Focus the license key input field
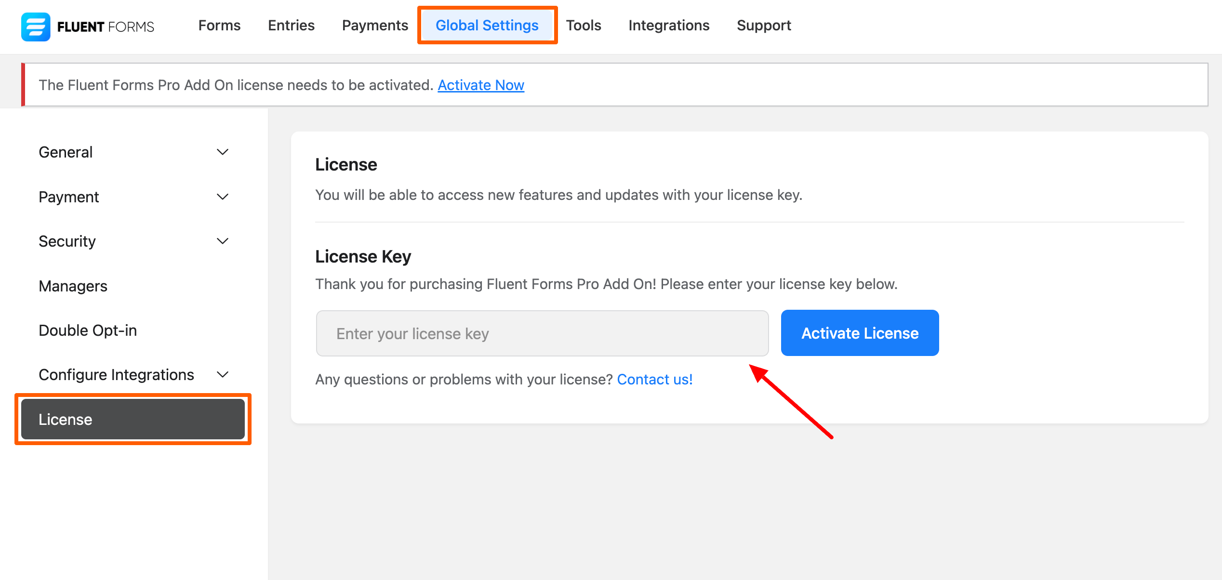Image resolution: width=1222 pixels, height=580 pixels. coord(542,333)
